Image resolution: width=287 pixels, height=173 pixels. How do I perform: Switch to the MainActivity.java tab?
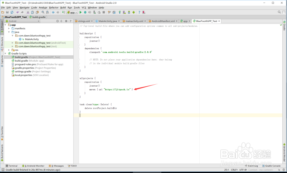click(108, 21)
